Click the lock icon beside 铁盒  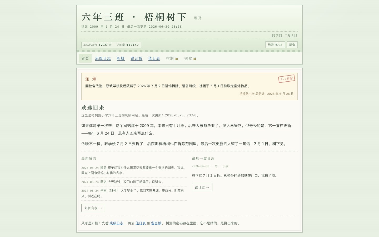pos(195,58)
